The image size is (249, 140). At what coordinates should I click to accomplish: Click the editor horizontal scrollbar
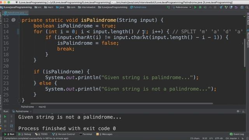[x=122, y=103]
